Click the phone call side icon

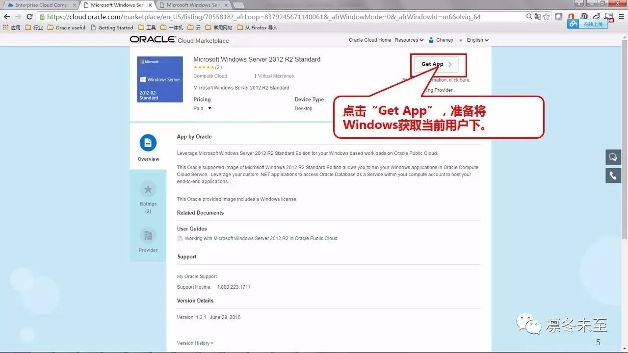pyautogui.click(x=613, y=175)
